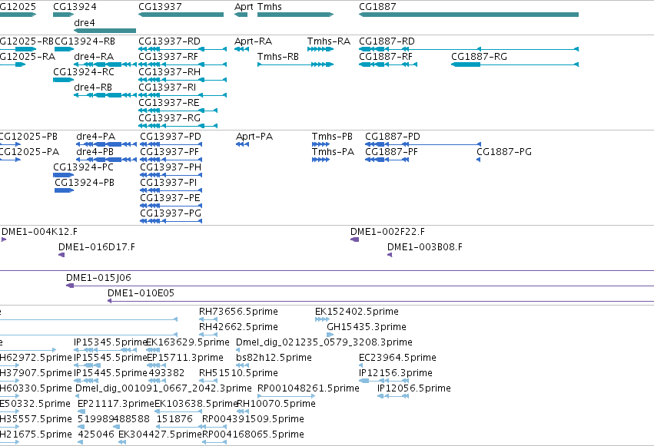Click protein label CG1887-PF

coord(392,153)
